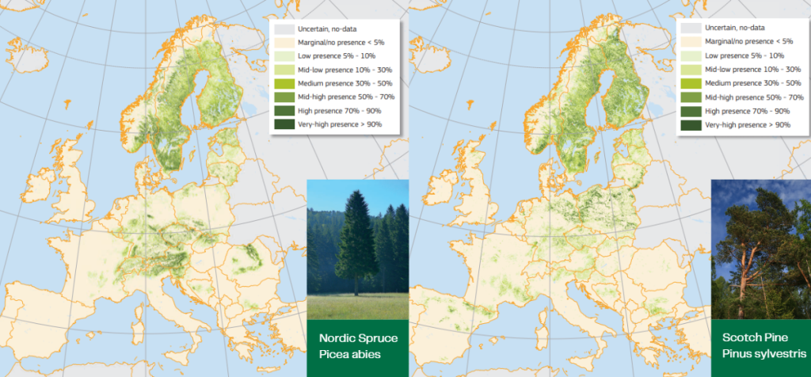This screenshot has width=811, height=377.
Task: Click Medium presence swatch in right legend
Action: tap(691, 83)
